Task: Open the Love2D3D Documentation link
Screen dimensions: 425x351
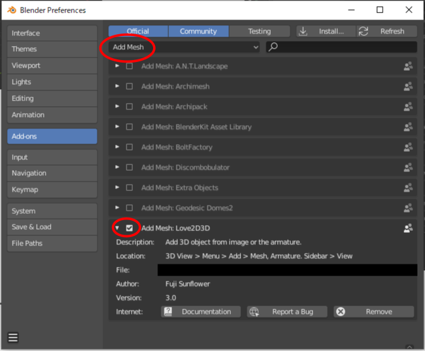Action: tap(200, 312)
